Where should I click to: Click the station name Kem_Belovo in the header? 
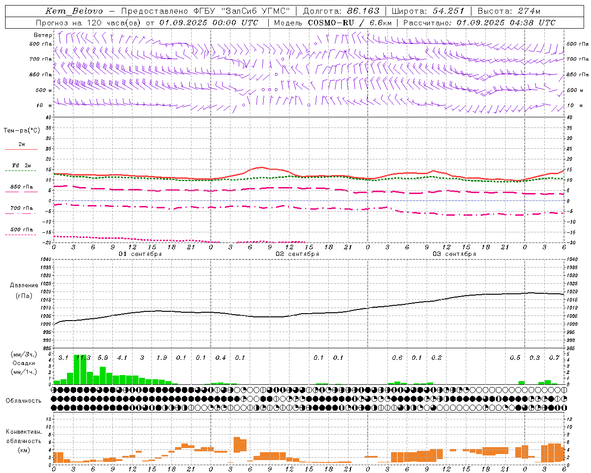point(74,11)
